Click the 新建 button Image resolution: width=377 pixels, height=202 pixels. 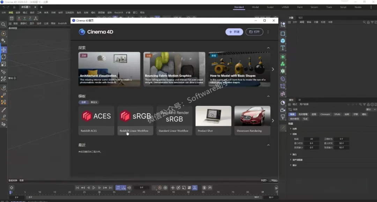point(234,32)
